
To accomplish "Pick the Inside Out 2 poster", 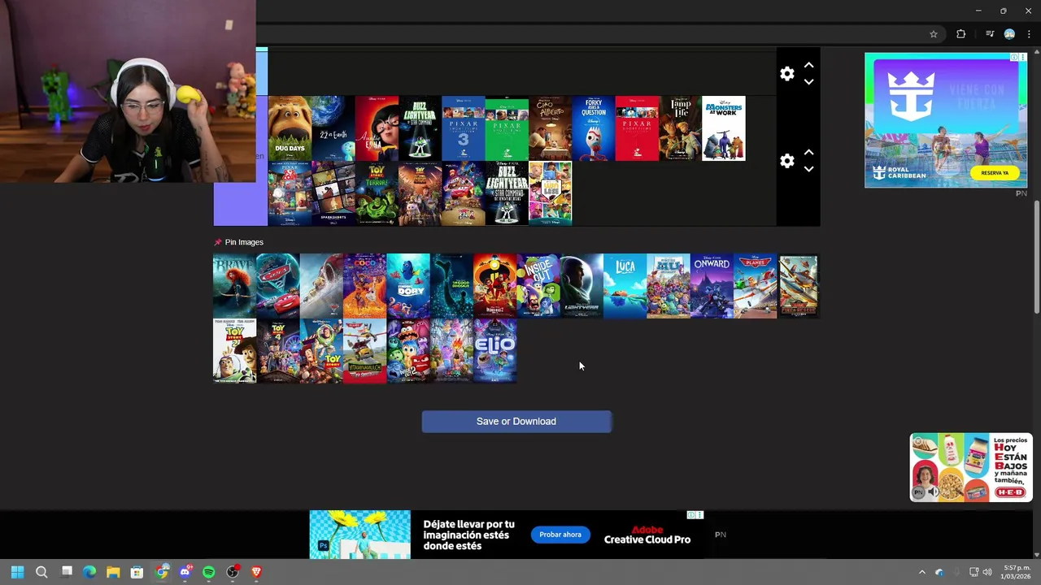I will click(x=408, y=351).
